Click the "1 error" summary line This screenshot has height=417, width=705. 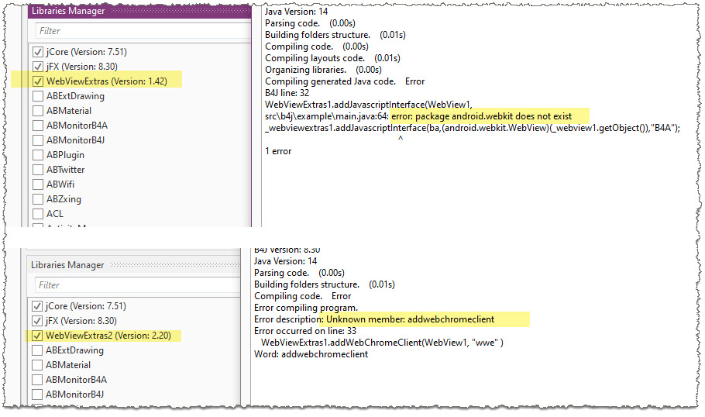point(278,151)
